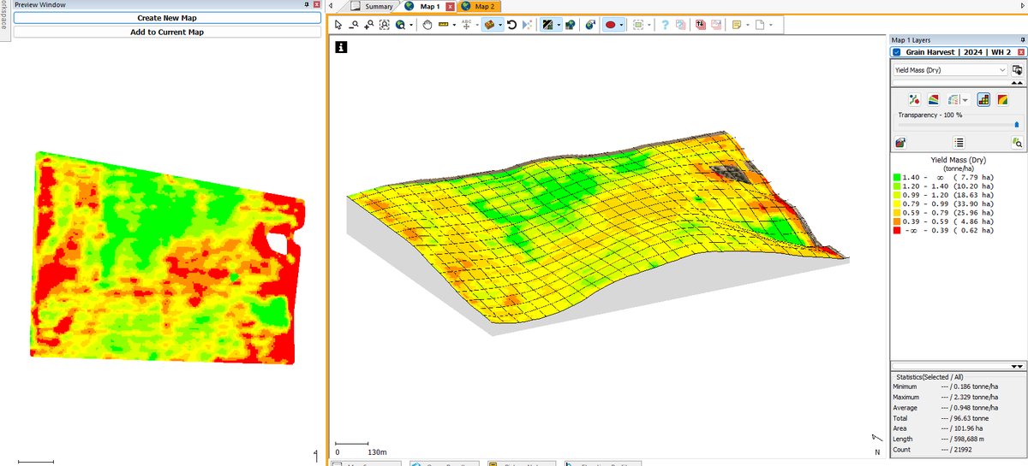1028x466 pixels.
Task: Click the rotate refresh arrow icon
Action: point(511,25)
